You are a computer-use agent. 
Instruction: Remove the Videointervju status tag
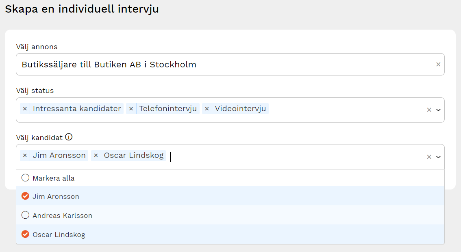pos(207,109)
